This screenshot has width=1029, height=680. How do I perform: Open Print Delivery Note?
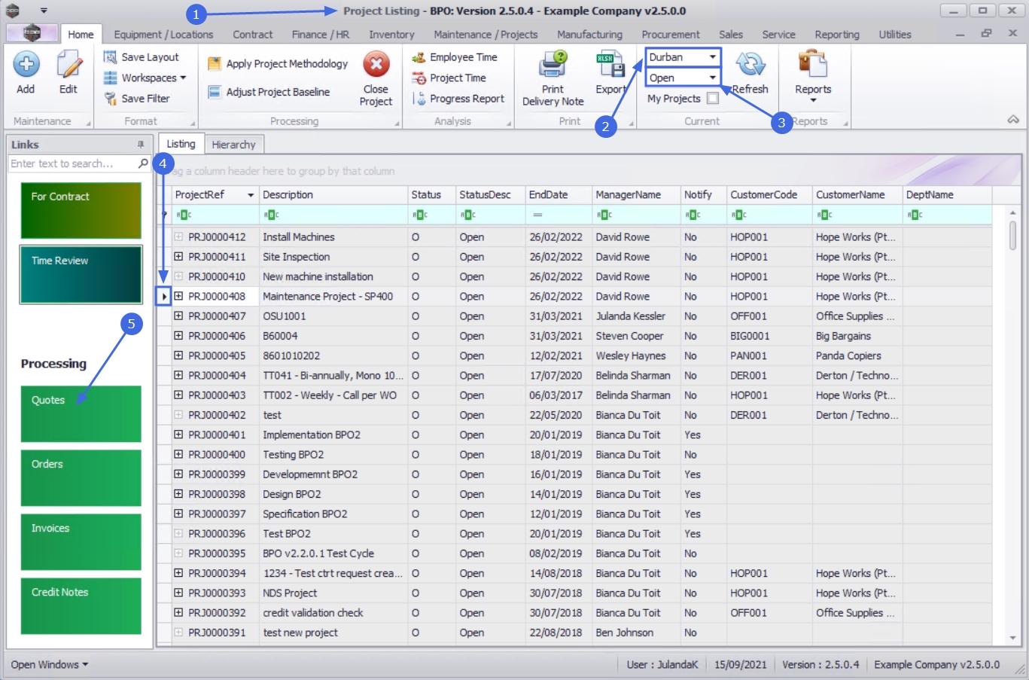(553, 66)
